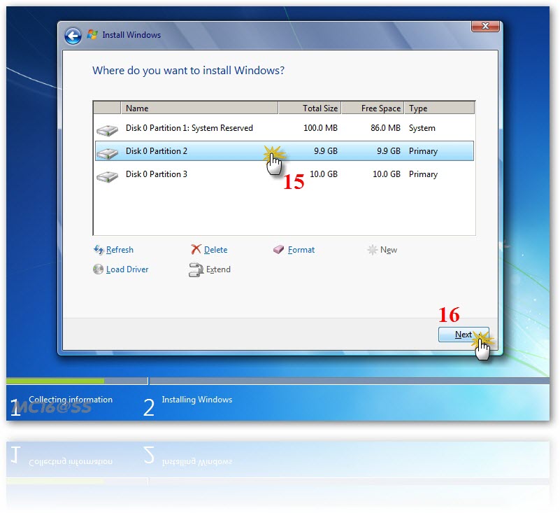Go back with the blue arrow button
560x513 pixels.
click(x=73, y=36)
